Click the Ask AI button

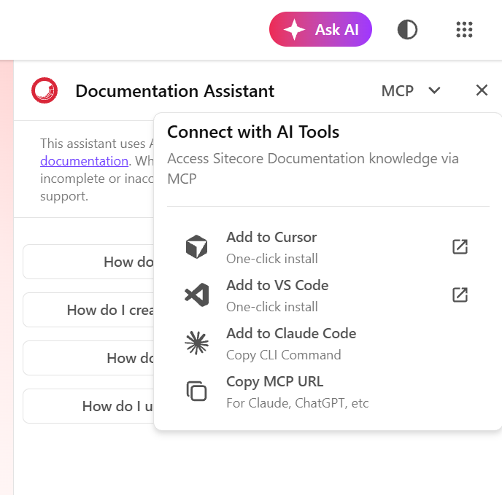[320, 29]
